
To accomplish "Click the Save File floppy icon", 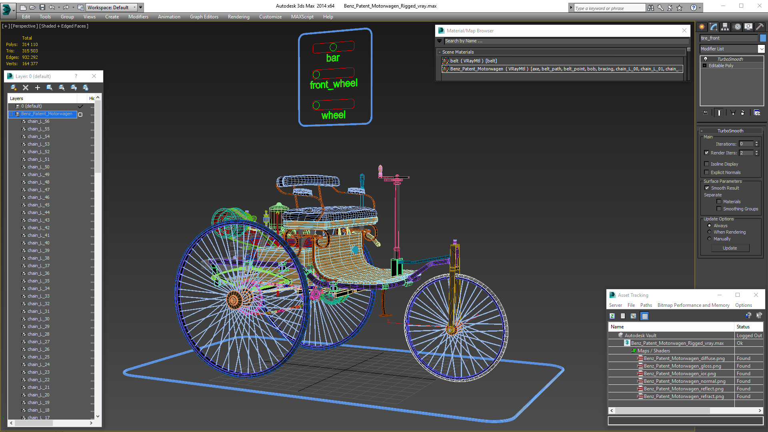I will 42,7.
